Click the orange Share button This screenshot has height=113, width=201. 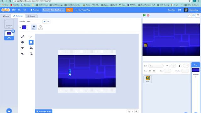click(x=69, y=10)
